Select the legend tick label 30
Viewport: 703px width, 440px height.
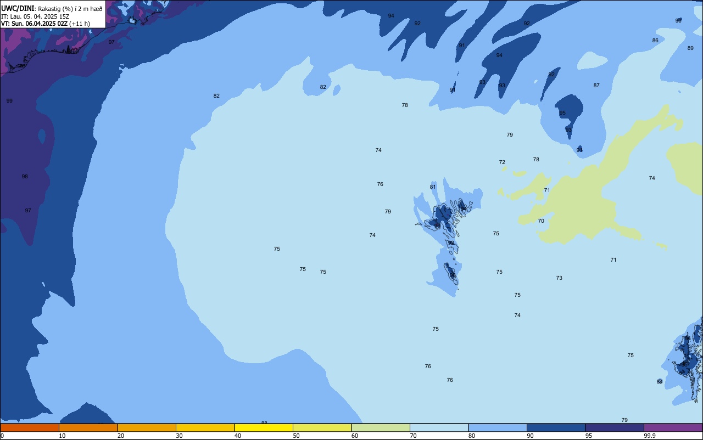[179, 436]
